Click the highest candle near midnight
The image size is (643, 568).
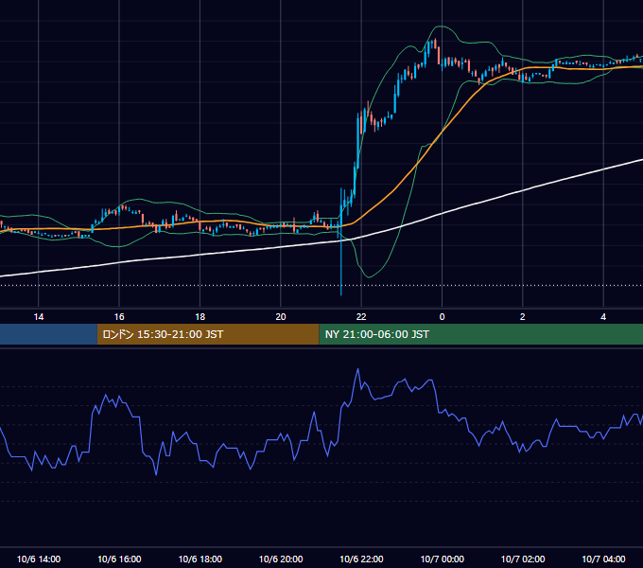(x=435, y=43)
